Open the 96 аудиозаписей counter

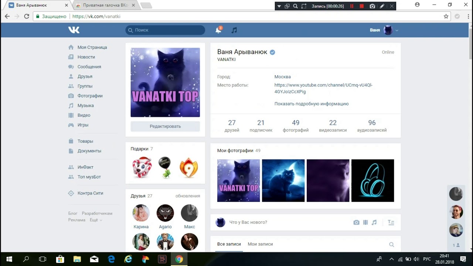pos(372,126)
